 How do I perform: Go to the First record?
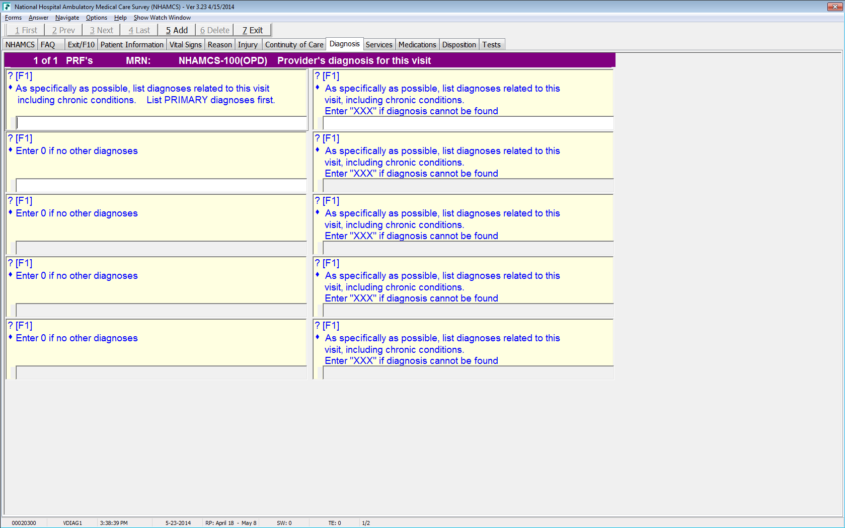(x=26, y=30)
